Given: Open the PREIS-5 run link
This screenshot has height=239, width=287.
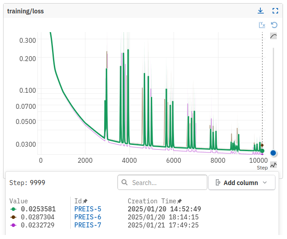Looking at the screenshot, I should click(x=88, y=209).
